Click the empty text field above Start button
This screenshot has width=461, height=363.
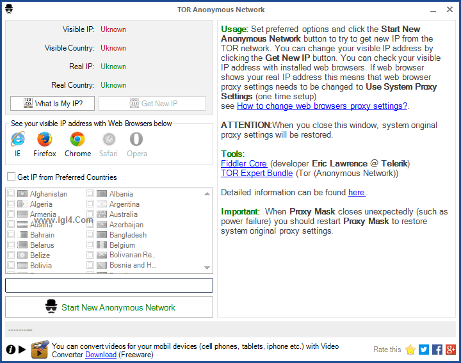[x=109, y=285]
